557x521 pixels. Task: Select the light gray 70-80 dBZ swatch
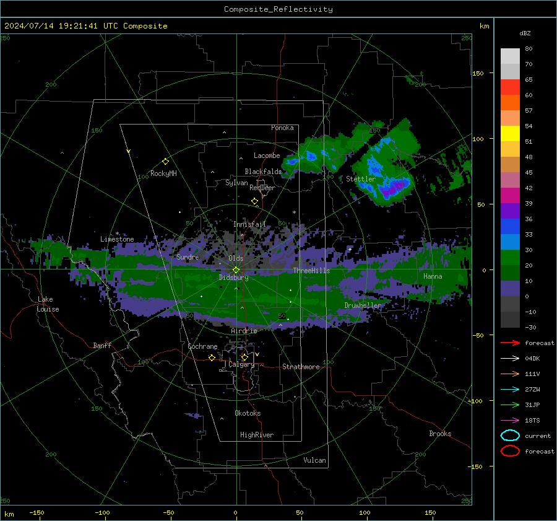click(510, 56)
